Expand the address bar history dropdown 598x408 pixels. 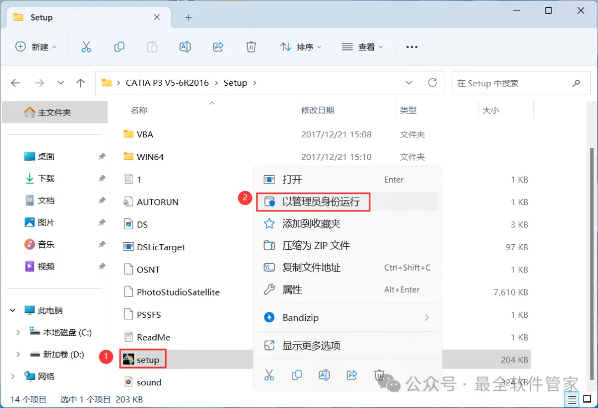[x=409, y=82]
